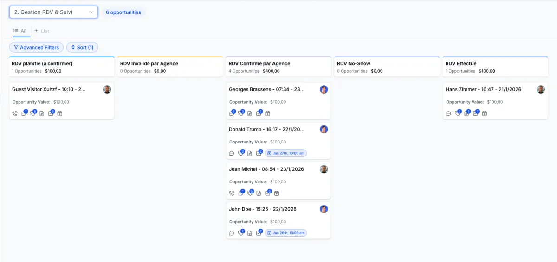Open Jan 26th appointment on John Doe card
557x262 pixels.
(x=286, y=233)
